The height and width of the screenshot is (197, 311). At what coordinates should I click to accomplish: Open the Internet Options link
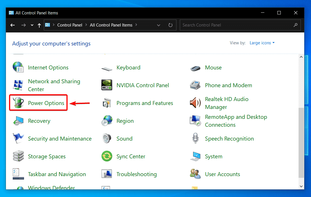pos(48,67)
